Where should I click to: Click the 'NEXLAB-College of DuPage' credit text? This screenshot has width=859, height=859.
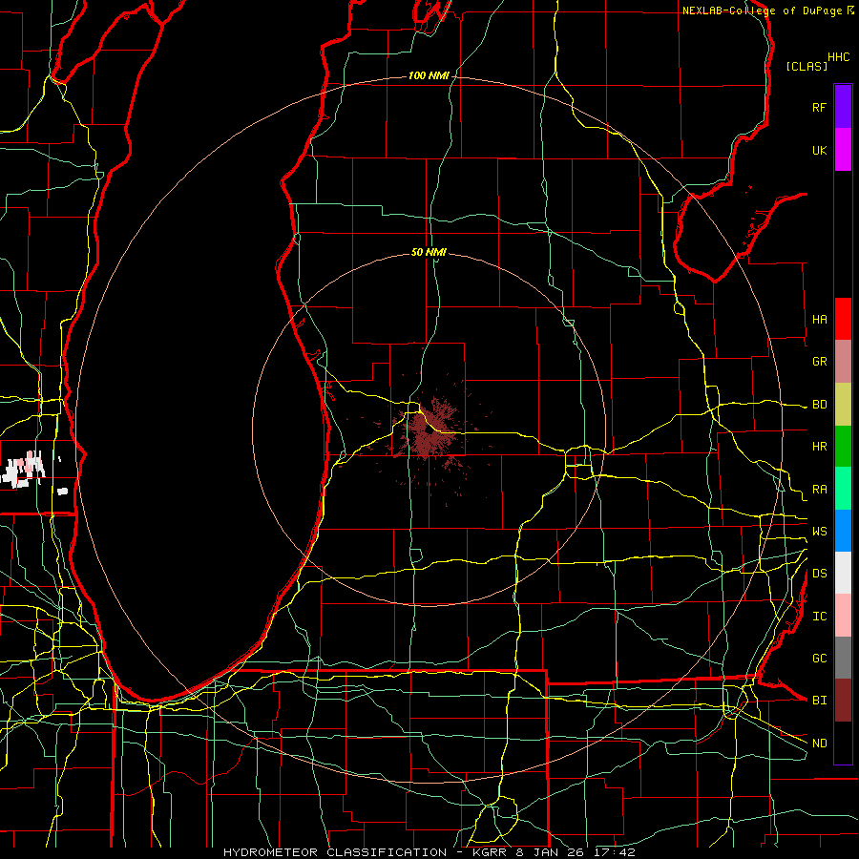[762, 10]
